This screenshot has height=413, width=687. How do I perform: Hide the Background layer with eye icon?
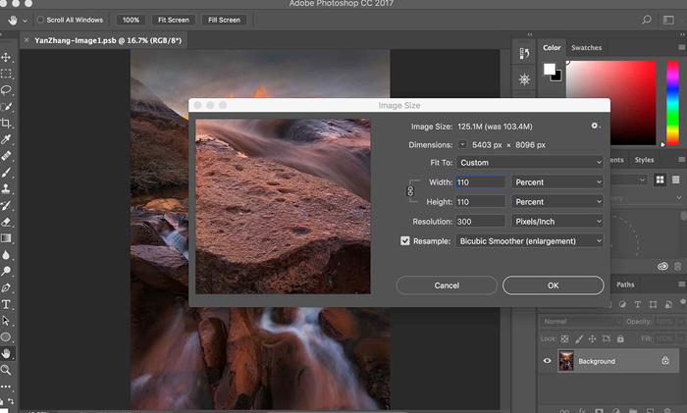(x=547, y=361)
